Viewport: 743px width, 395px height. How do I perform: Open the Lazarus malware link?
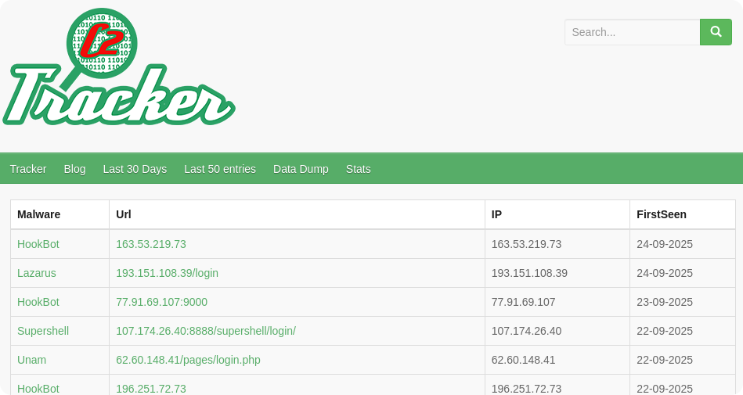click(37, 273)
